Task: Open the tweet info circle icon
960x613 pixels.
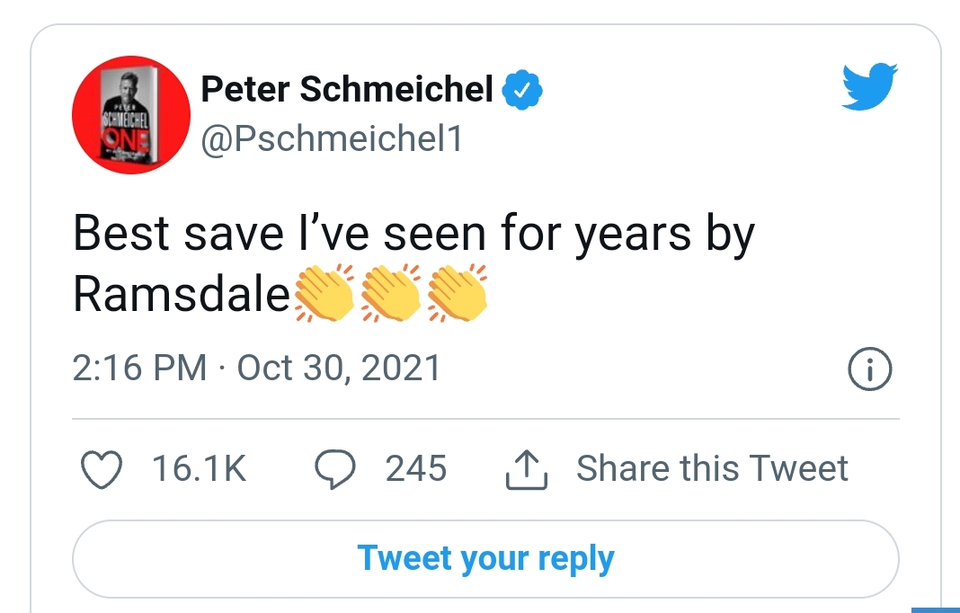Action: 870,369
